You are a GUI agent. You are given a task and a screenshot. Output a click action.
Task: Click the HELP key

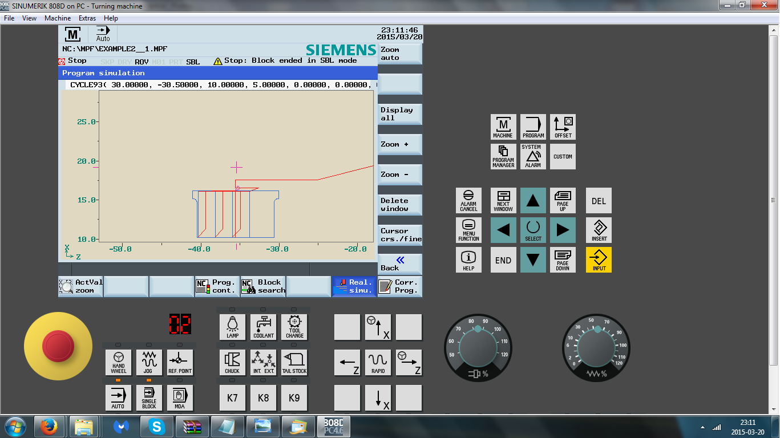pos(468,260)
